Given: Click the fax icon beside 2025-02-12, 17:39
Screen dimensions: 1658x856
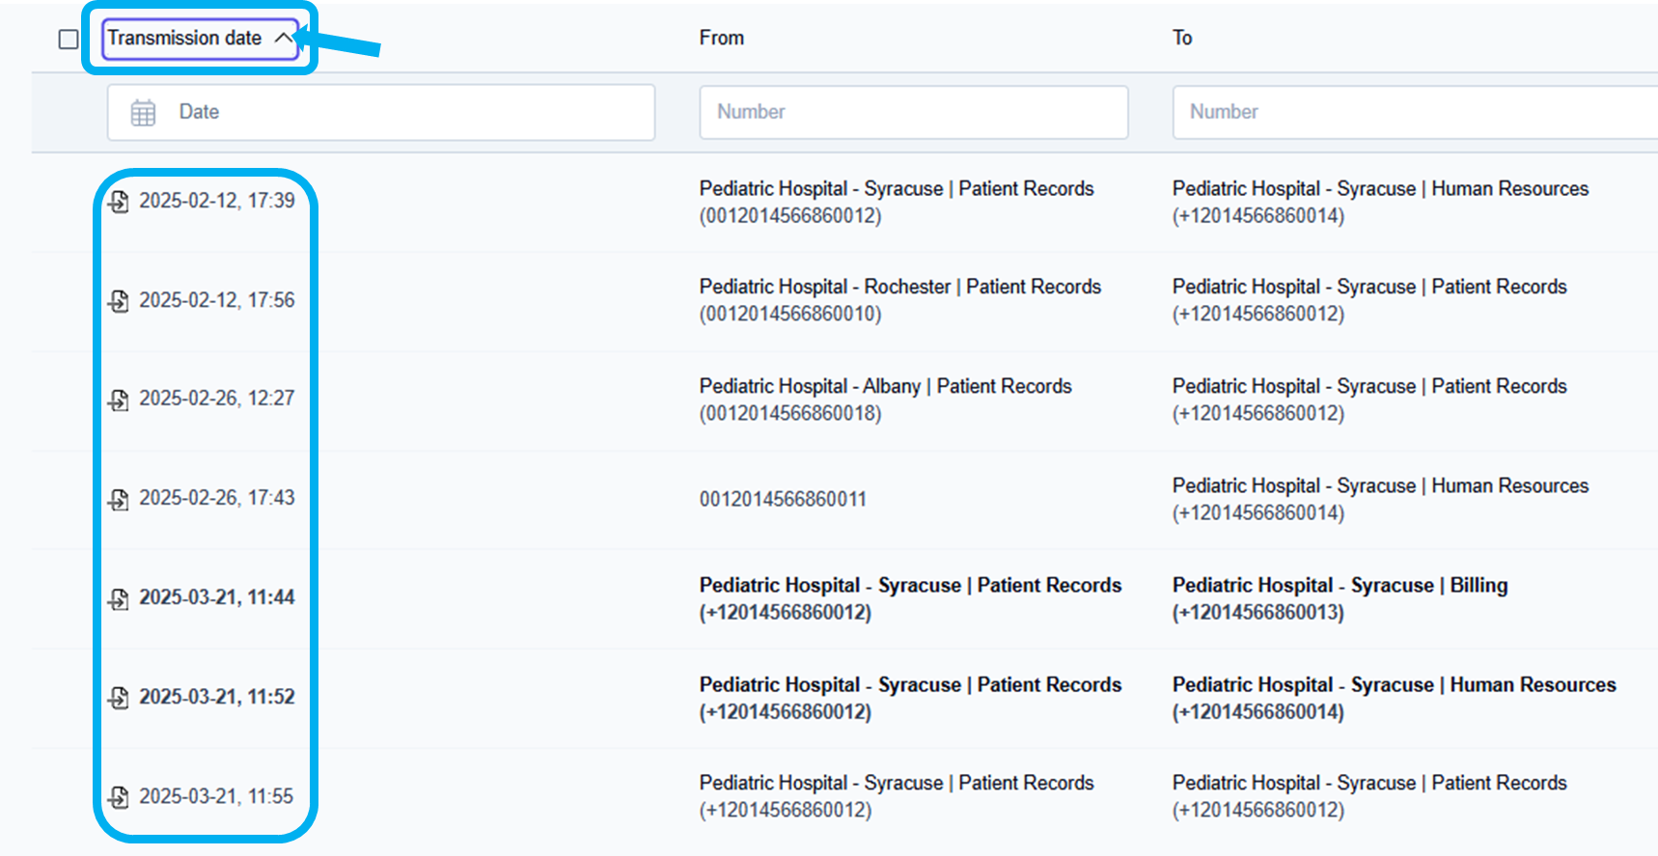Looking at the screenshot, I should 119,202.
